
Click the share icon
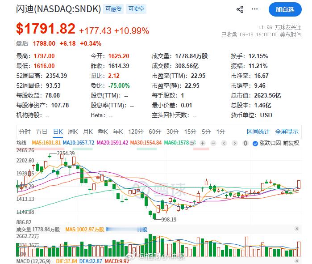240,9
